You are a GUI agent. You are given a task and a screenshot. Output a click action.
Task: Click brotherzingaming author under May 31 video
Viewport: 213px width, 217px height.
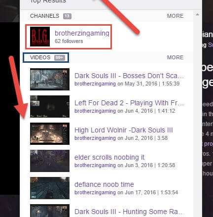click(x=95, y=84)
